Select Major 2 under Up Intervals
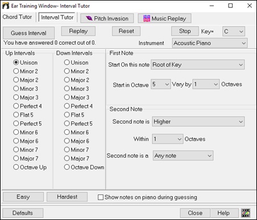257x220 pixels. [26, 80]
